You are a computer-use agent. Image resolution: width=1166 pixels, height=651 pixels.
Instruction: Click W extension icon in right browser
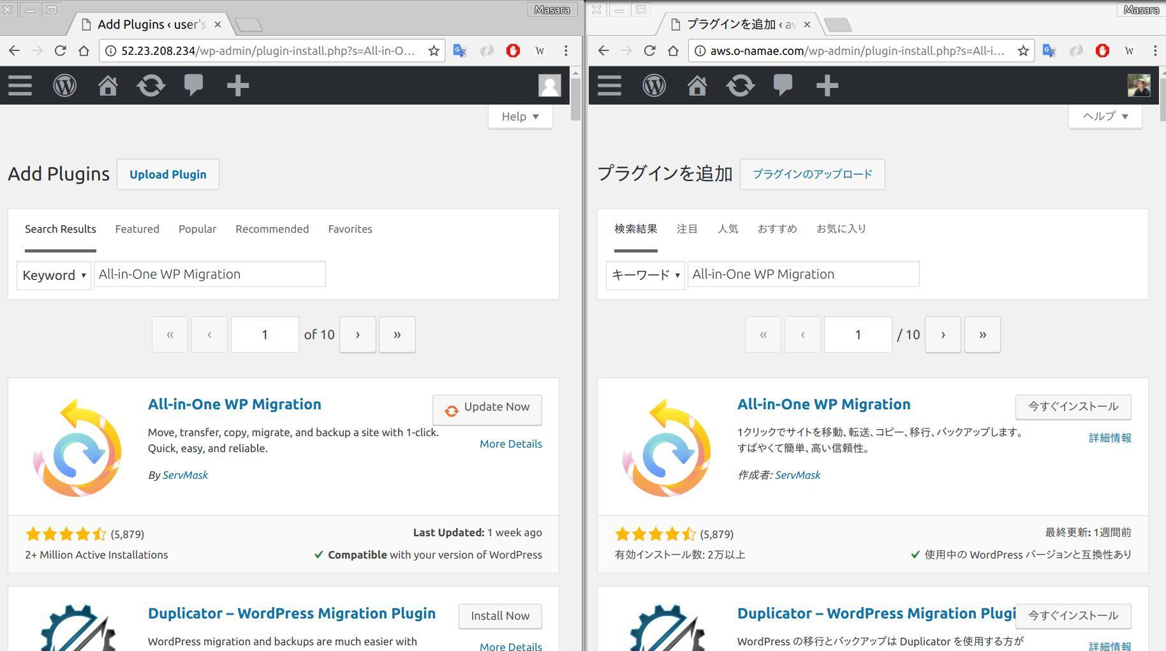pos(1129,50)
